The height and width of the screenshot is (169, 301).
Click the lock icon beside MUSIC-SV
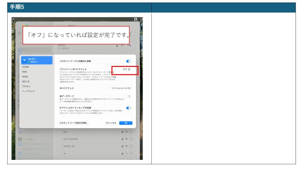122,146
